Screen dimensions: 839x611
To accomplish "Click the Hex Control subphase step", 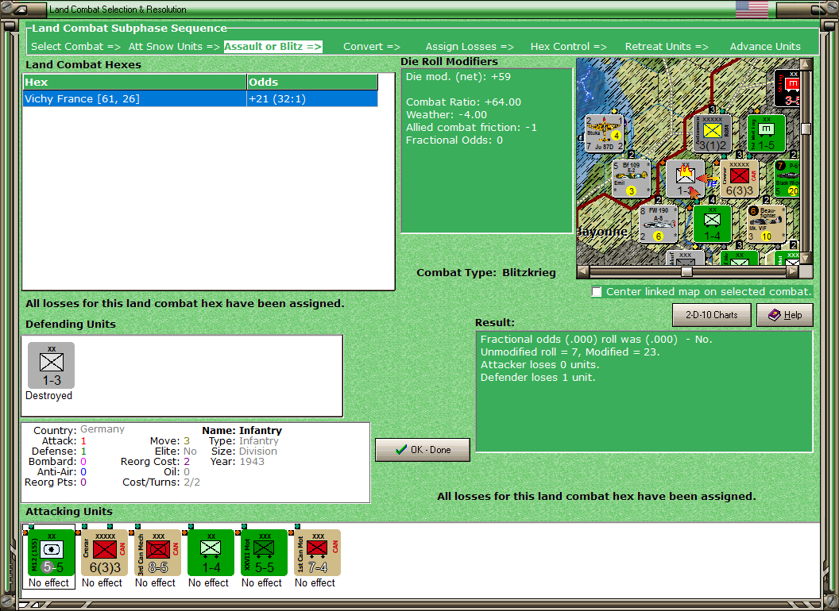I will [x=568, y=47].
